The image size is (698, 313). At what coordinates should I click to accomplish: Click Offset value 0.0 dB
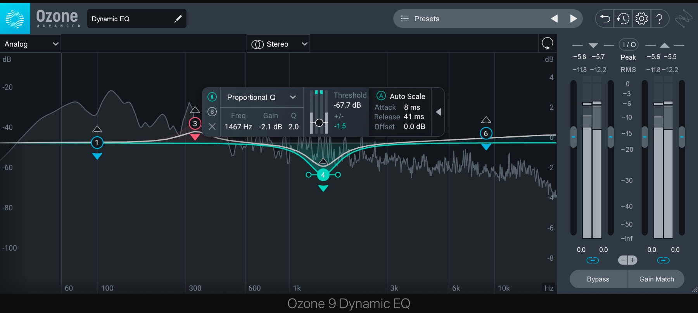point(414,127)
